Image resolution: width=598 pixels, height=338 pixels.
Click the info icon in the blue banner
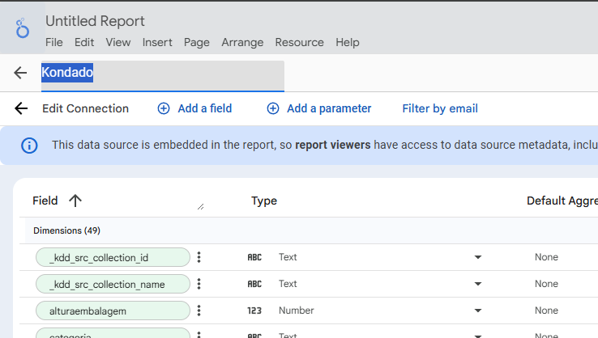[29, 146]
